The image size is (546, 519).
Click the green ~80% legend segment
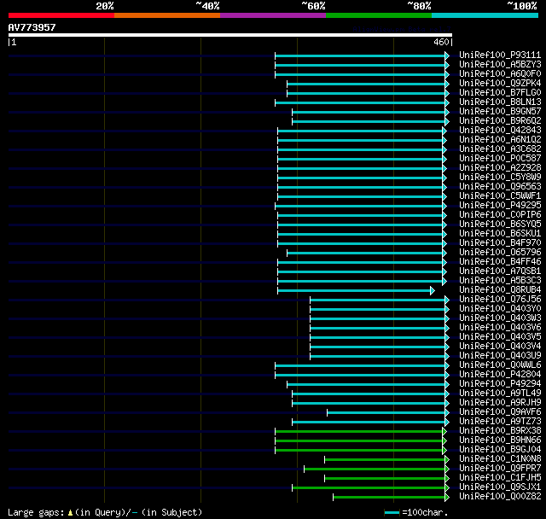click(x=379, y=15)
